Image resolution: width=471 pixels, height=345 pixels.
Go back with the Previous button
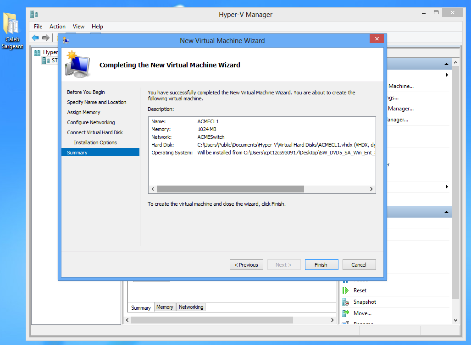tap(246, 265)
